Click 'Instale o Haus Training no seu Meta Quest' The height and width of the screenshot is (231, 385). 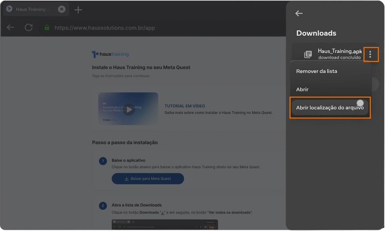pyautogui.click(x=141, y=67)
